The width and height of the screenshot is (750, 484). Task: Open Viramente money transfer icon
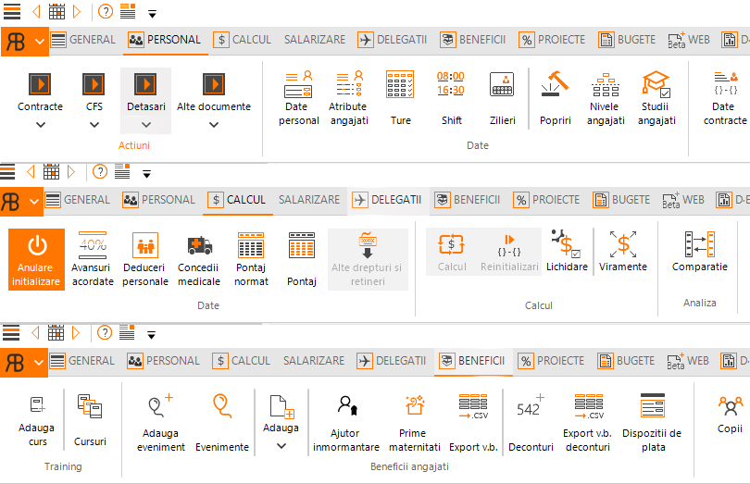click(x=623, y=244)
